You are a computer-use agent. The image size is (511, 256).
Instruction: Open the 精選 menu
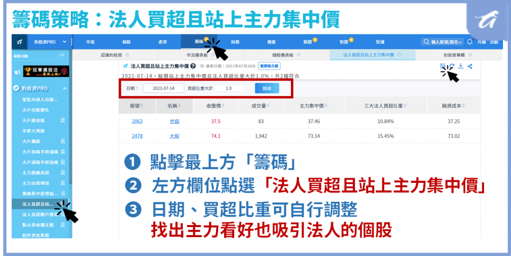tap(307, 42)
